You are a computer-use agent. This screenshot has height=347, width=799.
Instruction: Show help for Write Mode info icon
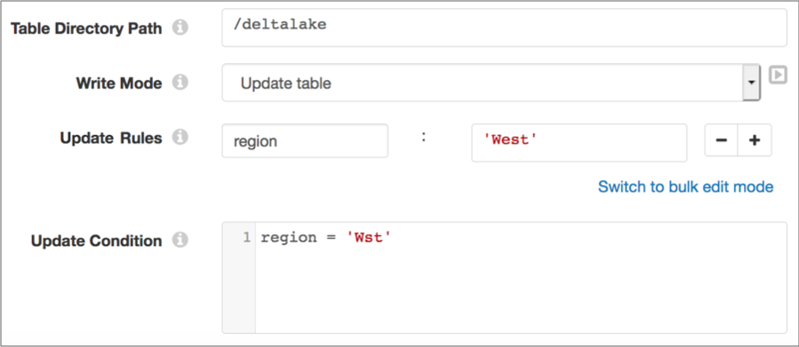180,83
